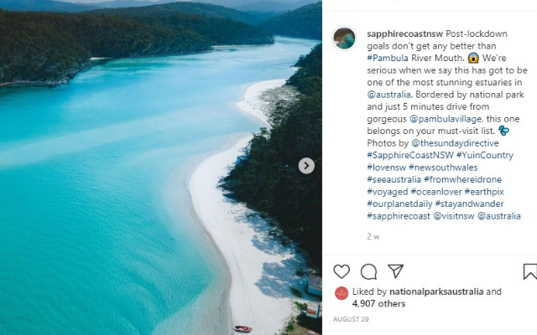Screen dimensions: 537x335
Task: Select the #YuinCountry hashtag
Action: [x=485, y=155]
